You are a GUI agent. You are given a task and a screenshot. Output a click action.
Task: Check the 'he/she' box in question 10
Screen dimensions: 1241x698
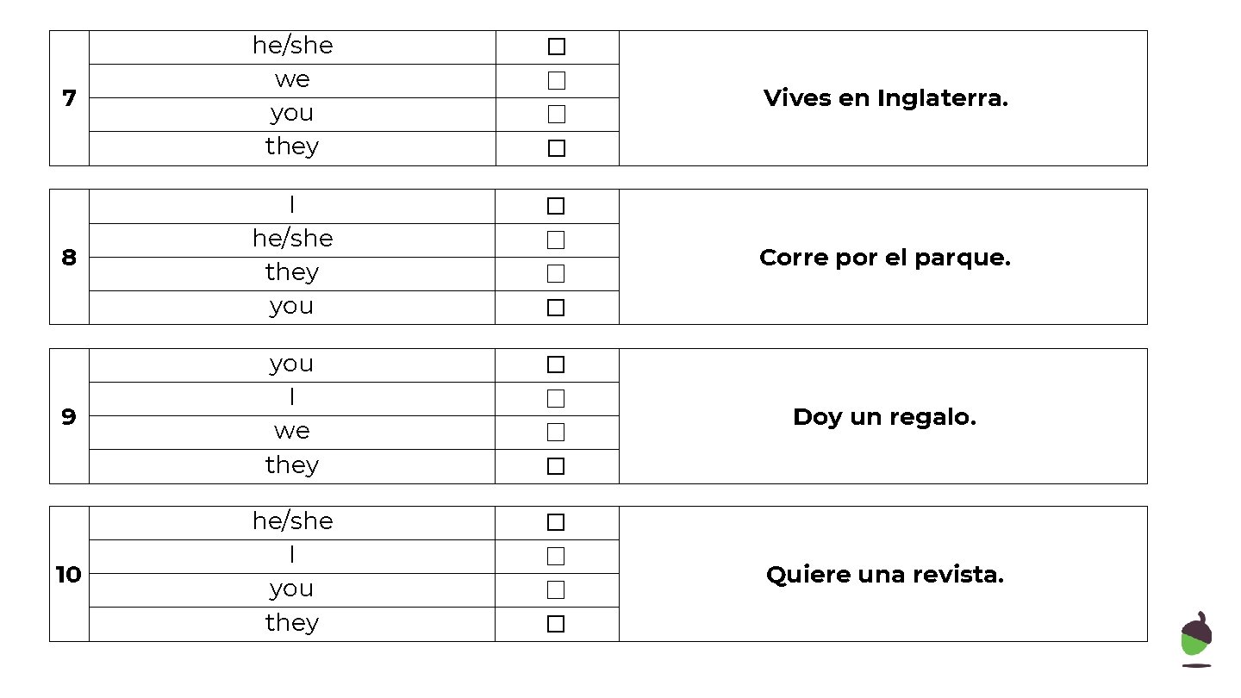click(x=556, y=522)
